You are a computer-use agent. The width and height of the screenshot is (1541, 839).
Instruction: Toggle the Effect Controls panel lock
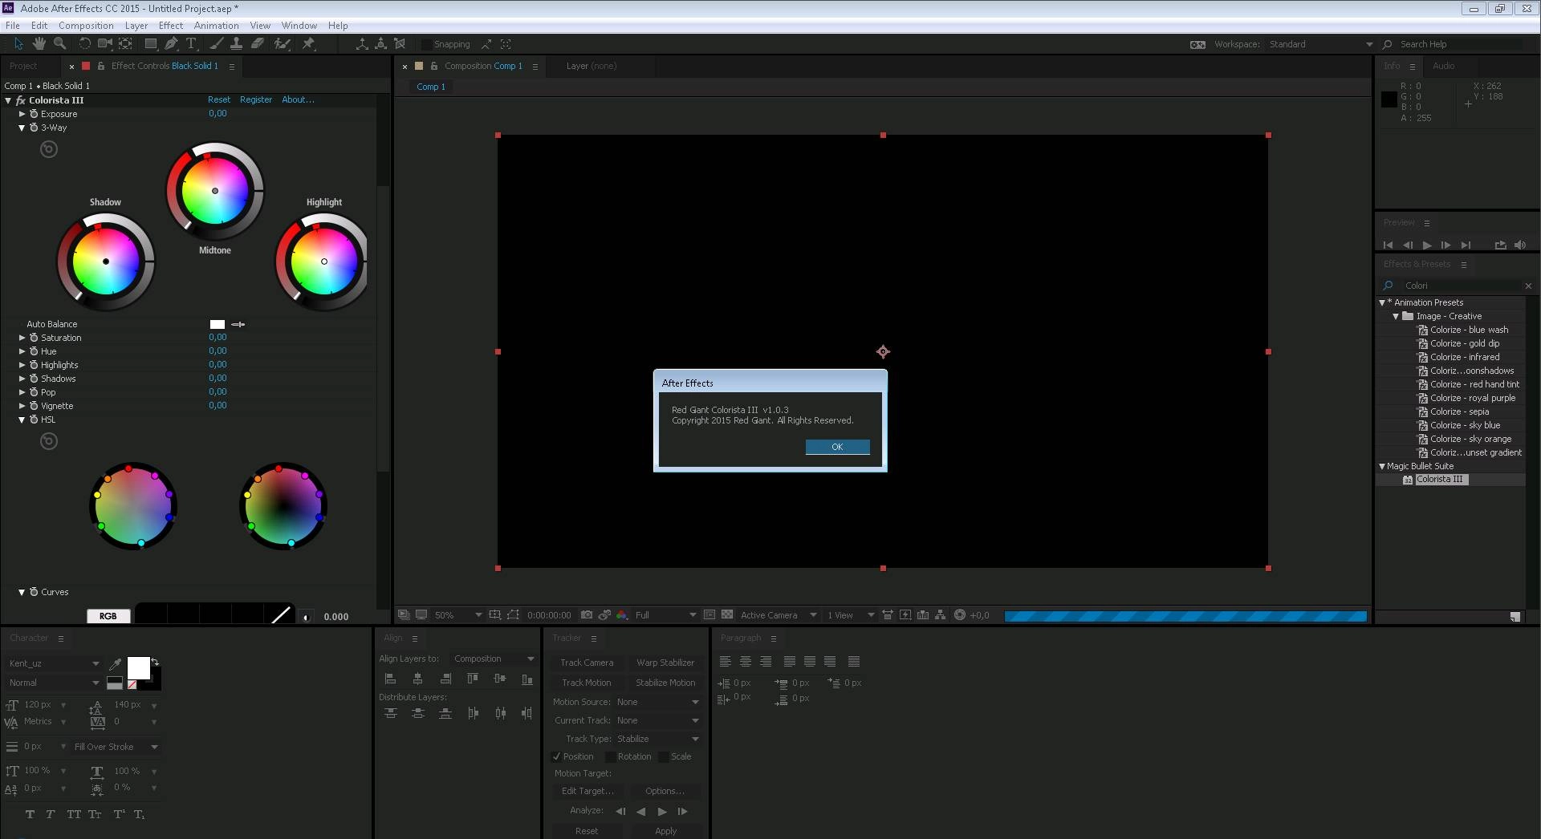click(100, 66)
